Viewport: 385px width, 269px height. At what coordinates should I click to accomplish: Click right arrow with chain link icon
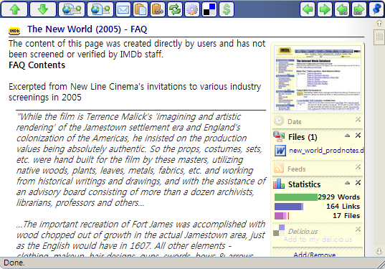(359, 9)
